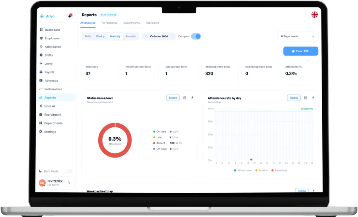Open the Payroll sidebar icon
Viewport: 358px width, 217px height.
[x=41, y=72]
